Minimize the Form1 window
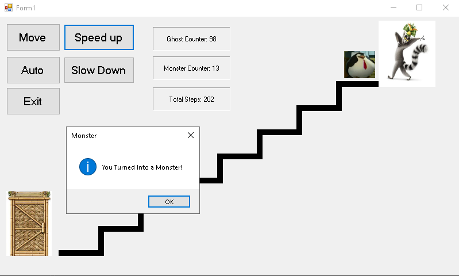The height and width of the screenshot is (276, 459). [394, 7]
